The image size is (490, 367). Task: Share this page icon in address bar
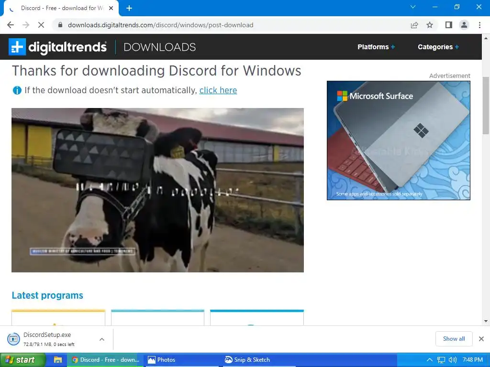[x=414, y=25]
